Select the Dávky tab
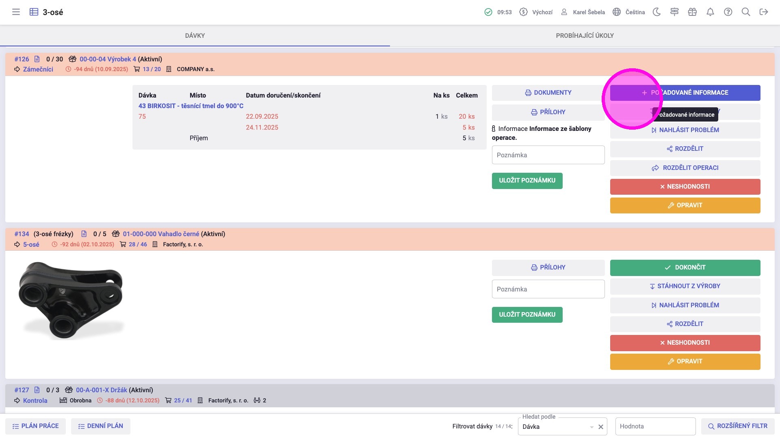 click(195, 36)
